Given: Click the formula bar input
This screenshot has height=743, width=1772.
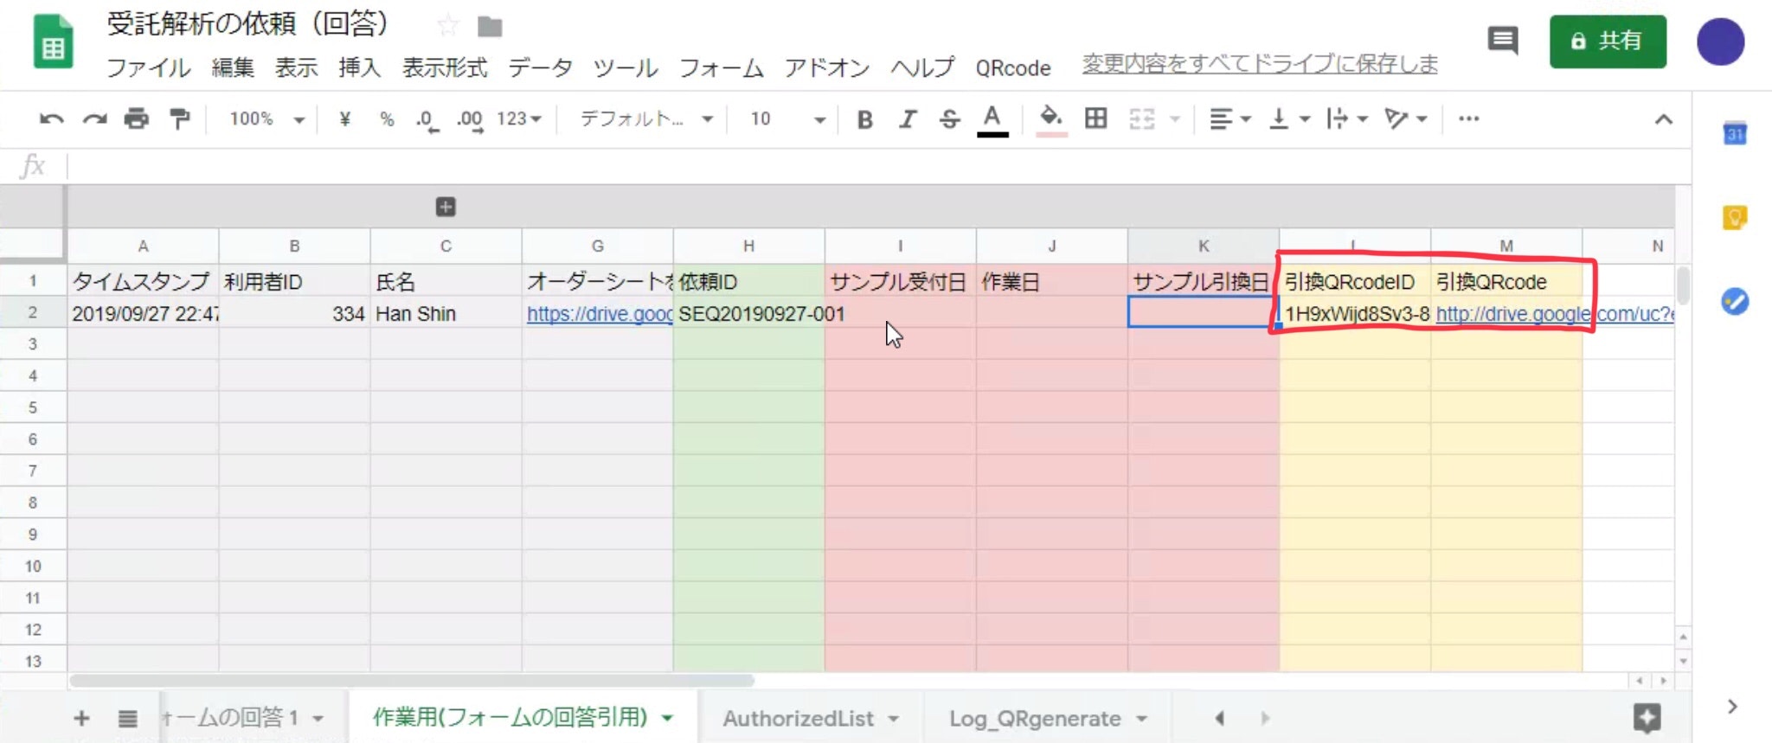Looking at the screenshot, I should [878, 165].
